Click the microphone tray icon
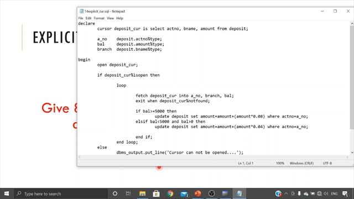 pos(299,193)
